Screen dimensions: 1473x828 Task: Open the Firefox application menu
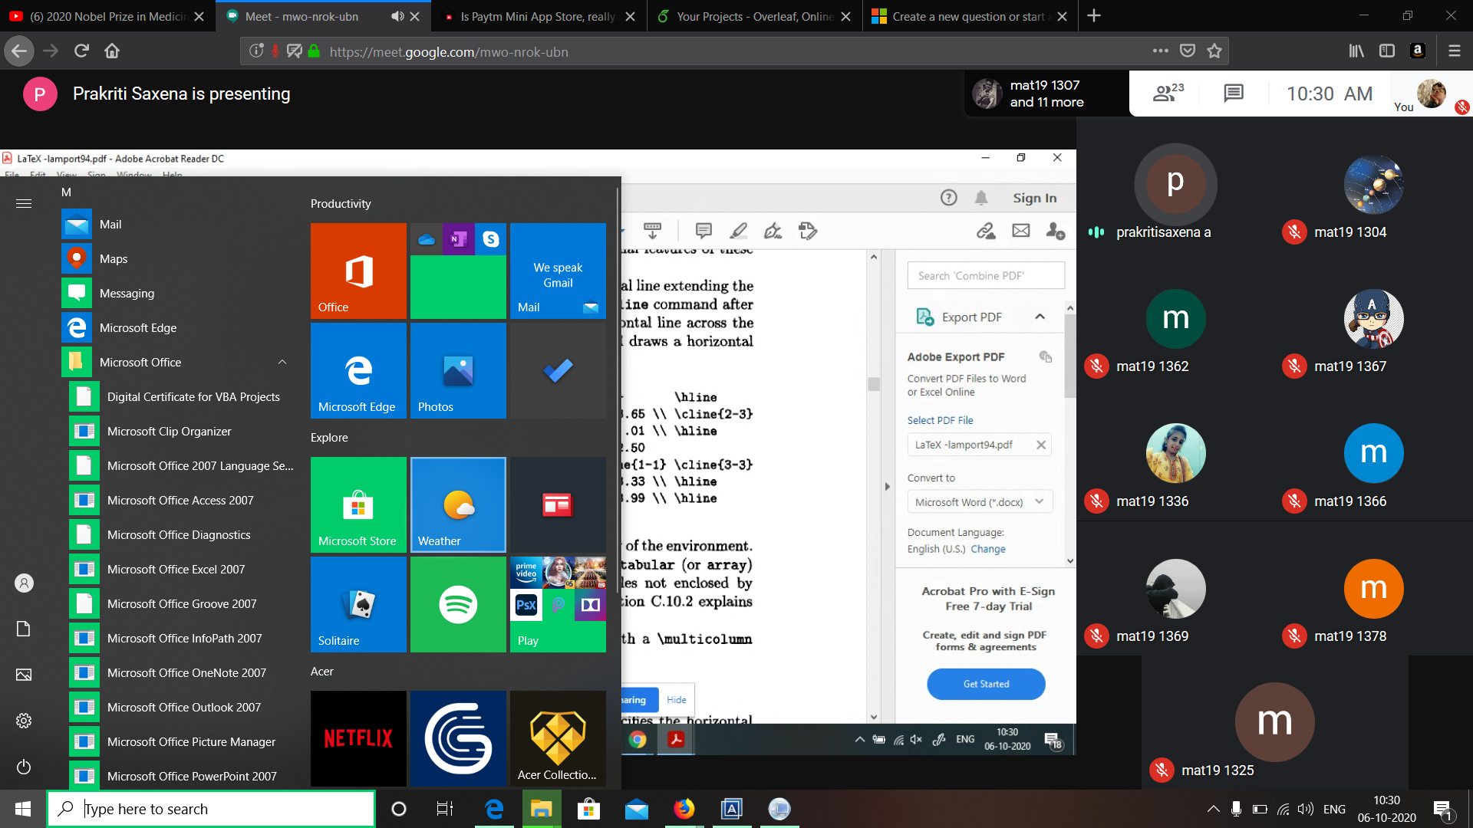pyautogui.click(x=1454, y=51)
